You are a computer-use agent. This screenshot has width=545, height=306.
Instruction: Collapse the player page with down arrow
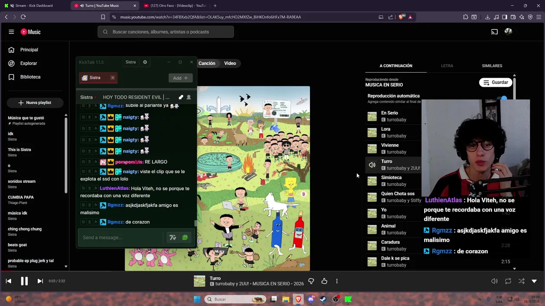534,281
